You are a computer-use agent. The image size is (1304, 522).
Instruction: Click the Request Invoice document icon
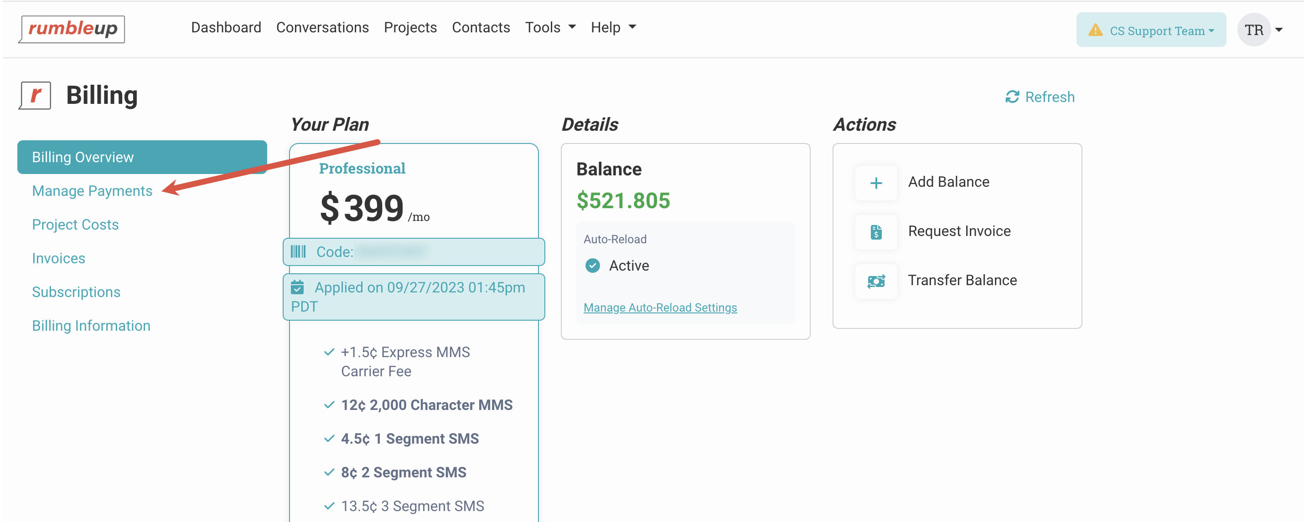pyautogui.click(x=876, y=232)
